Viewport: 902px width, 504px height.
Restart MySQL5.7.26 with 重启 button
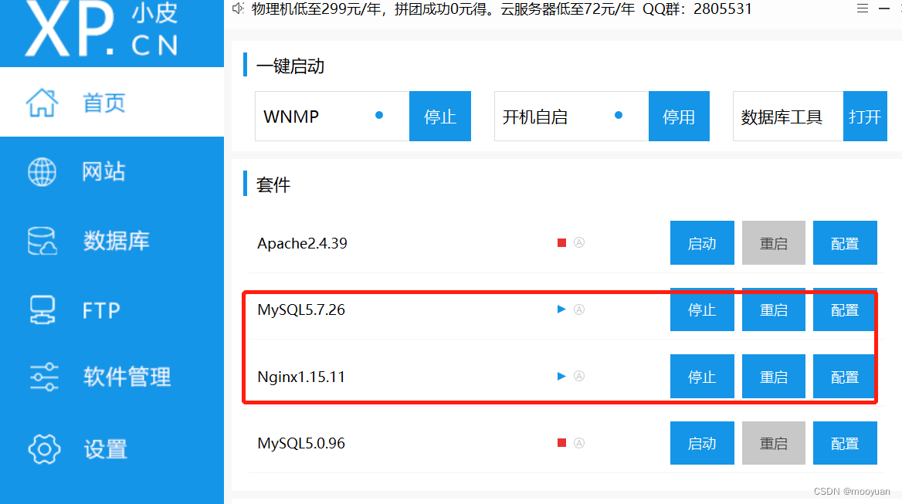774,310
